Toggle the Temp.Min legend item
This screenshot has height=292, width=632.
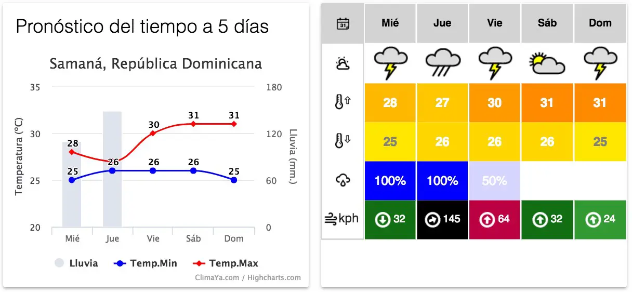[x=145, y=263]
